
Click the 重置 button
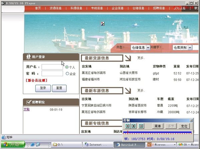pos(59,88)
